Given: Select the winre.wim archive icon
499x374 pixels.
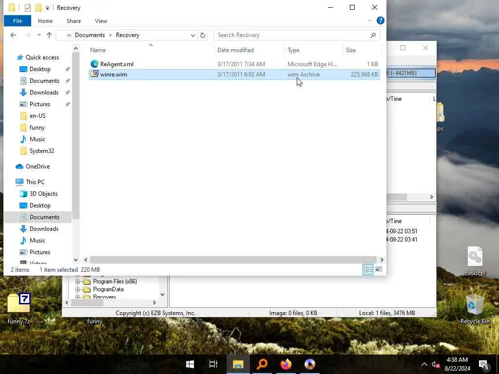Looking at the screenshot, I should pyautogui.click(x=94, y=74).
